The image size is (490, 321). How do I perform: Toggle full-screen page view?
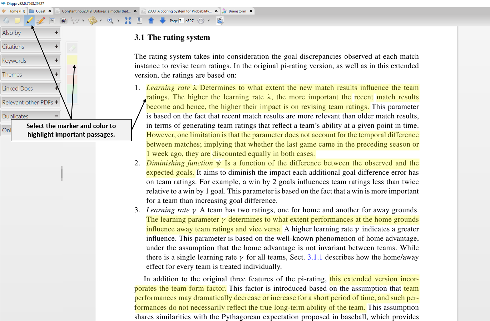point(128,21)
